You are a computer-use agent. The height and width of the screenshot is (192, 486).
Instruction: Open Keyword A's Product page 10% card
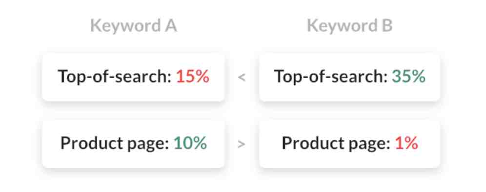pos(133,144)
